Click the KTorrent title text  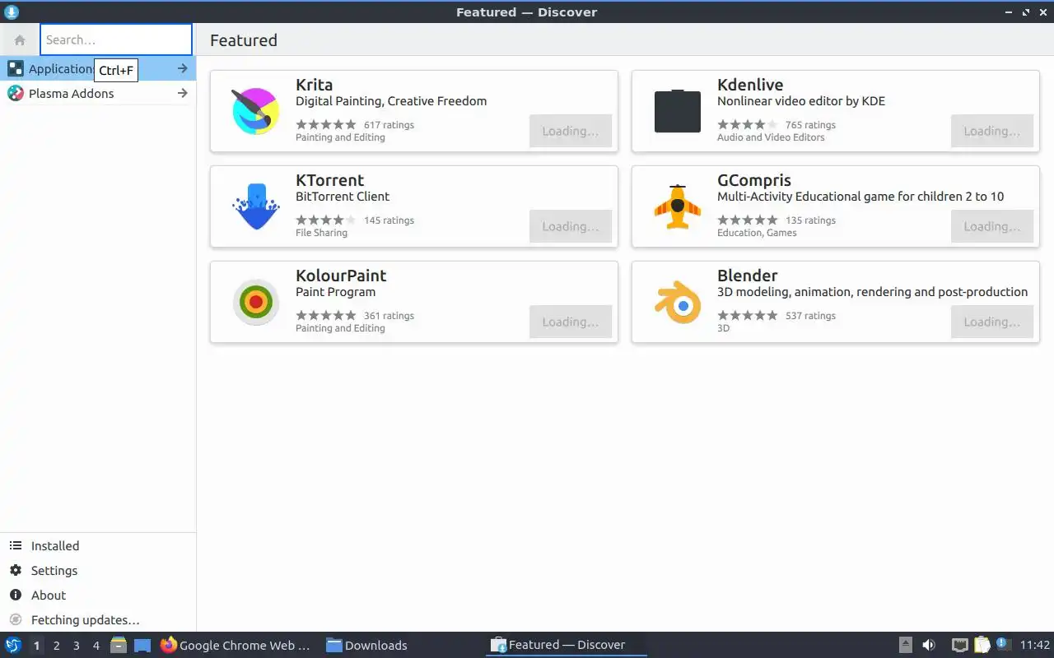tap(329, 180)
